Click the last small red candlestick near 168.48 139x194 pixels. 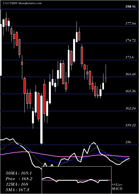point(106,78)
